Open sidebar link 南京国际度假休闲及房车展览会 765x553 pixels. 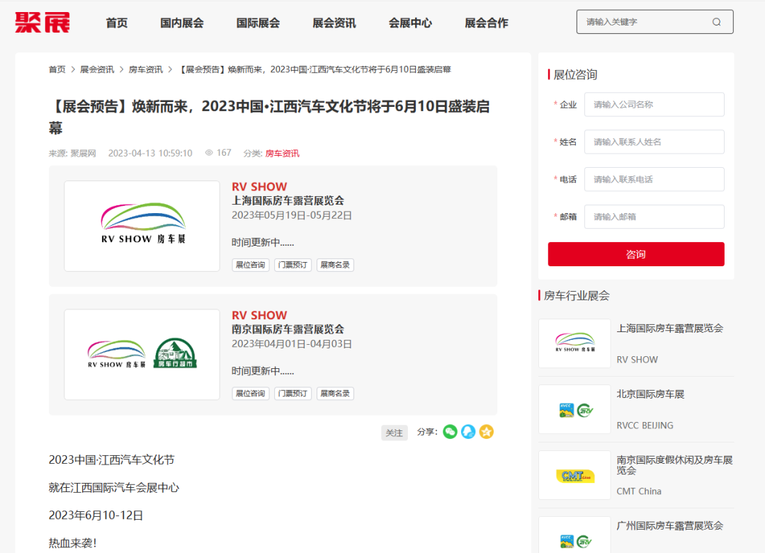pyautogui.click(x=675, y=464)
